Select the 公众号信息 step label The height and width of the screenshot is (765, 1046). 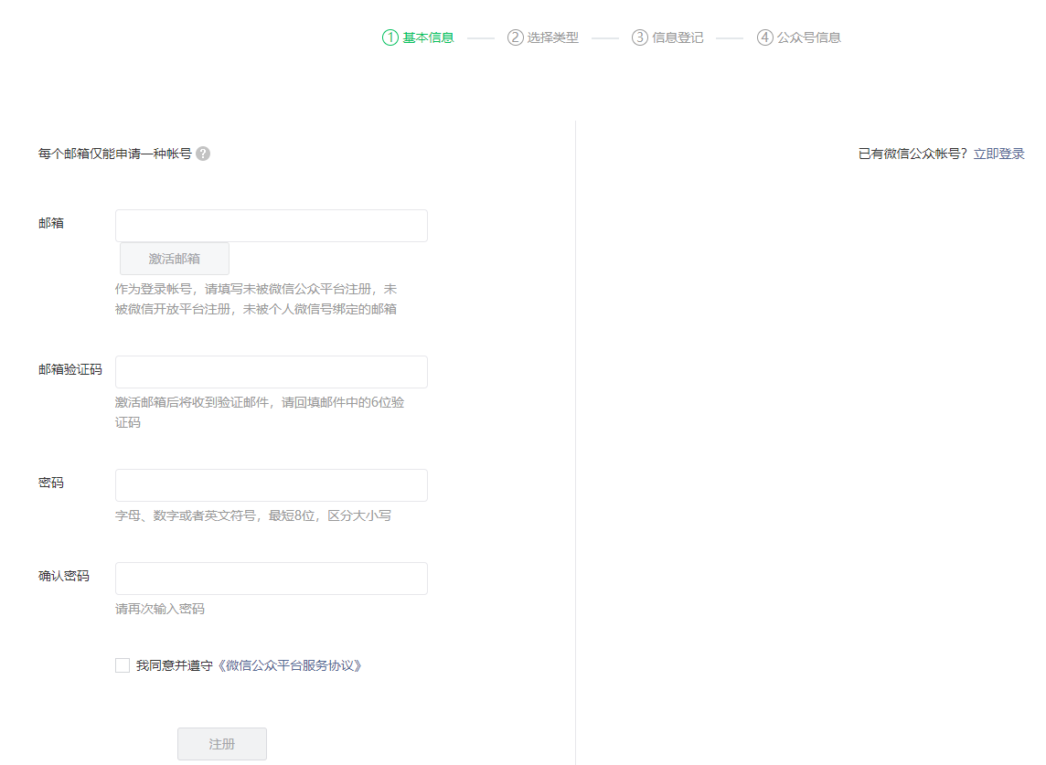[x=809, y=37]
